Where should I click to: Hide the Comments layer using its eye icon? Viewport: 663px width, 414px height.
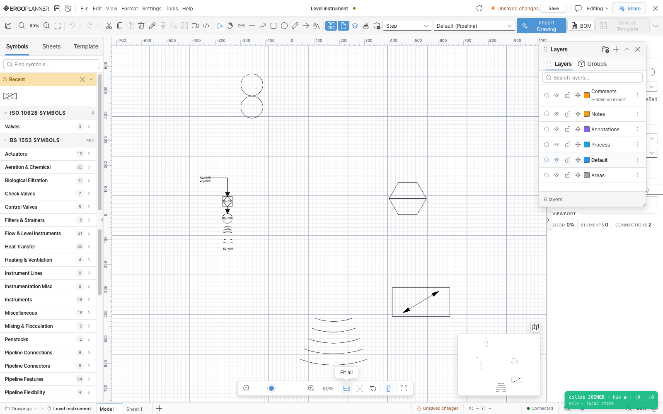coord(557,95)
